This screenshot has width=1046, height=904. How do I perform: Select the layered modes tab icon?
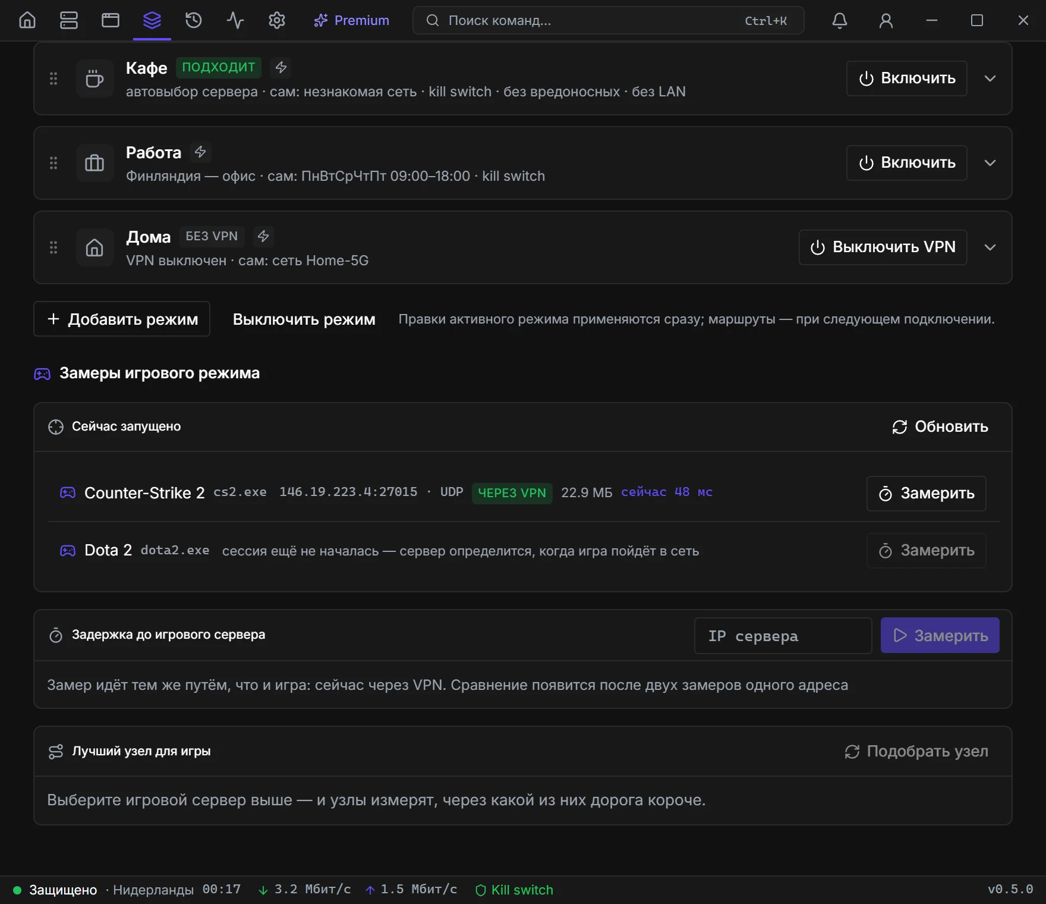152,20
